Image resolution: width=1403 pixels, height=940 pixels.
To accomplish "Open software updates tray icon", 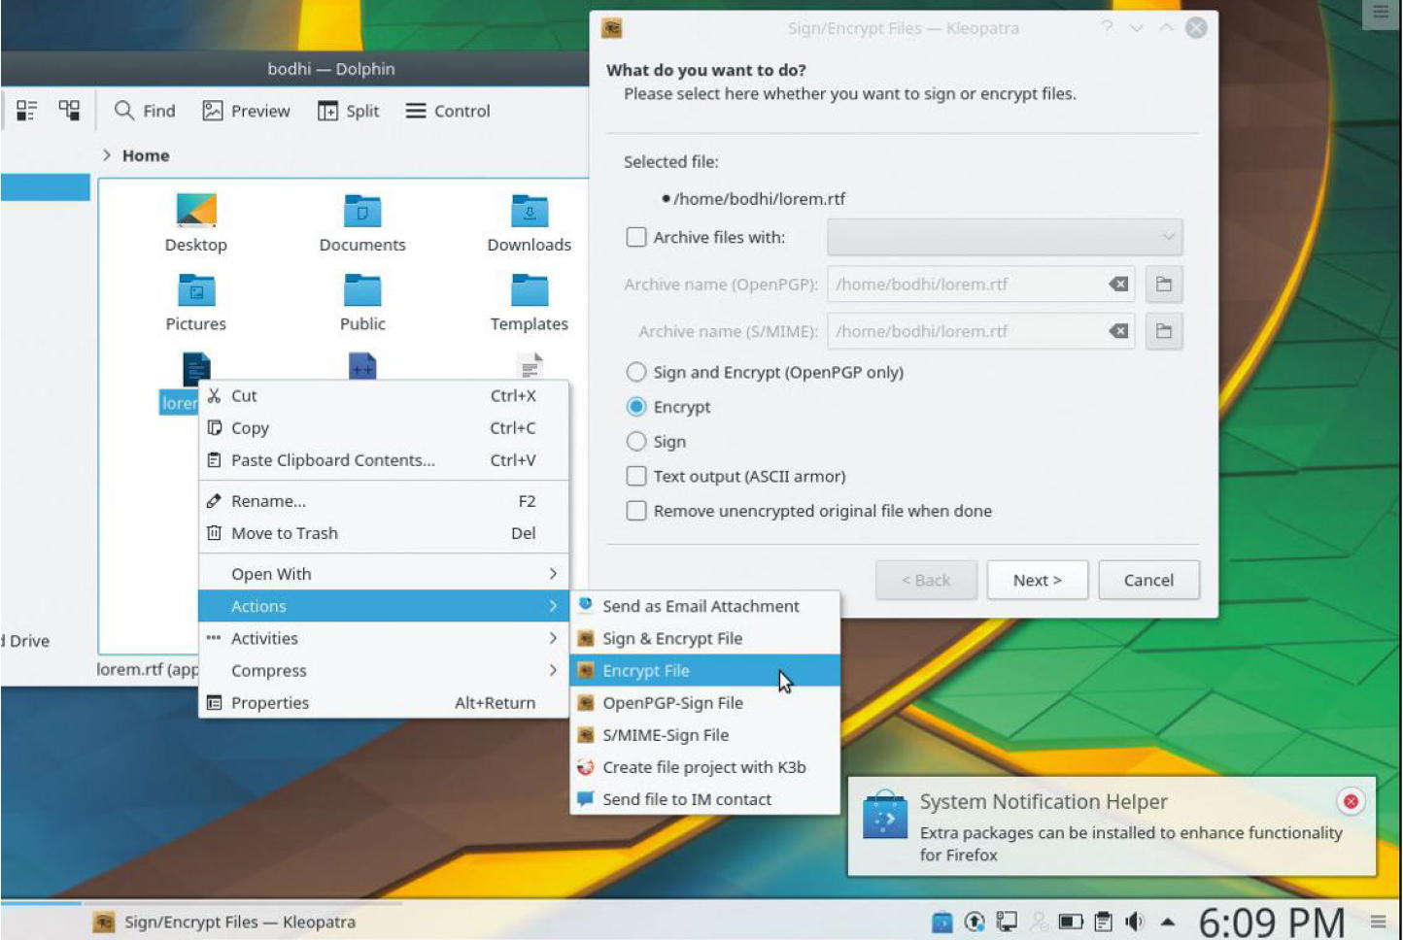I will click(x=975, y=922).
